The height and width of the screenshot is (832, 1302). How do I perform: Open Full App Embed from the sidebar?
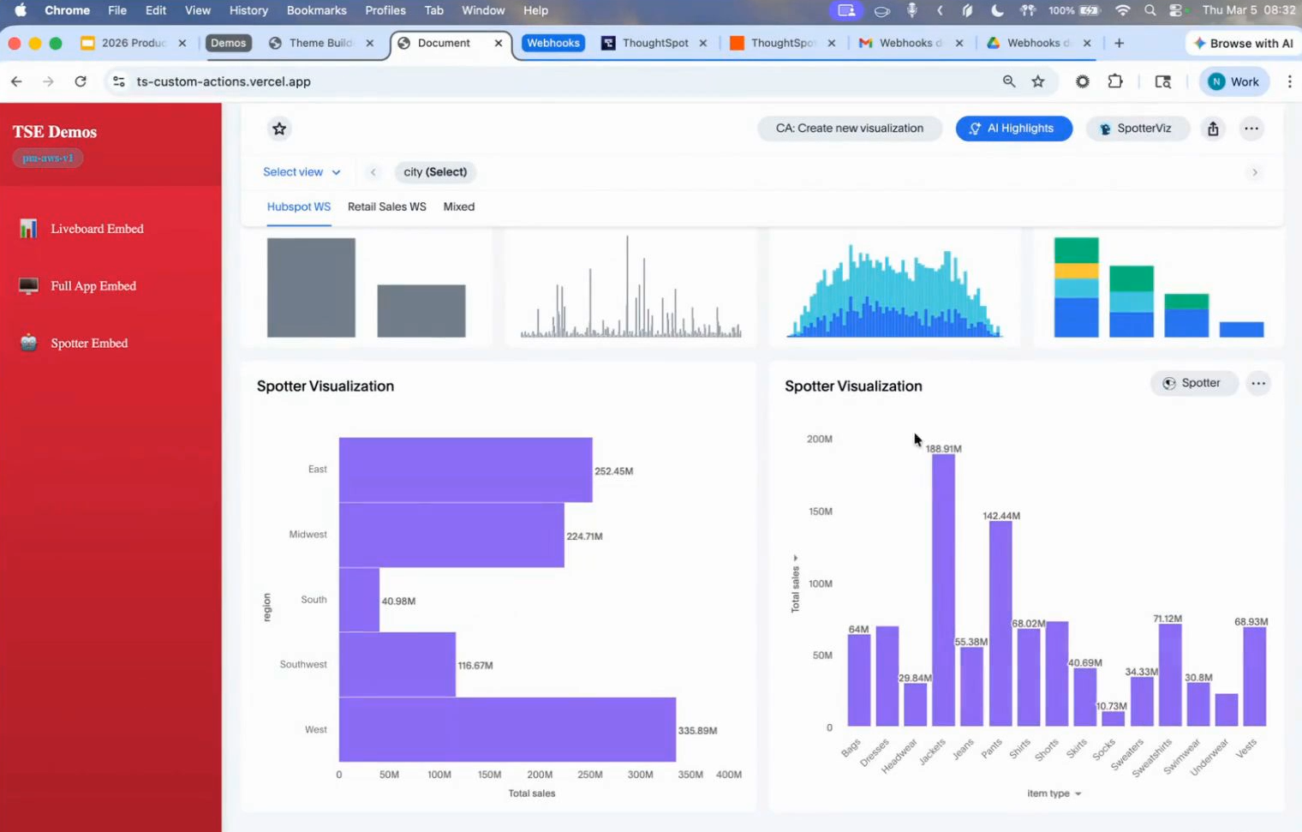click(93, 286)
